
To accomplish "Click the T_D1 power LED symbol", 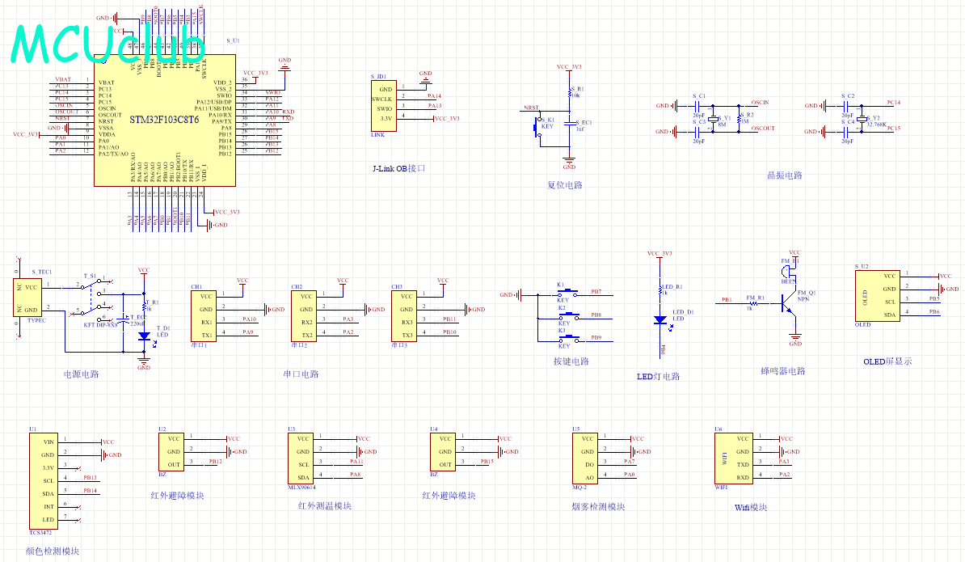I will 144,336.
